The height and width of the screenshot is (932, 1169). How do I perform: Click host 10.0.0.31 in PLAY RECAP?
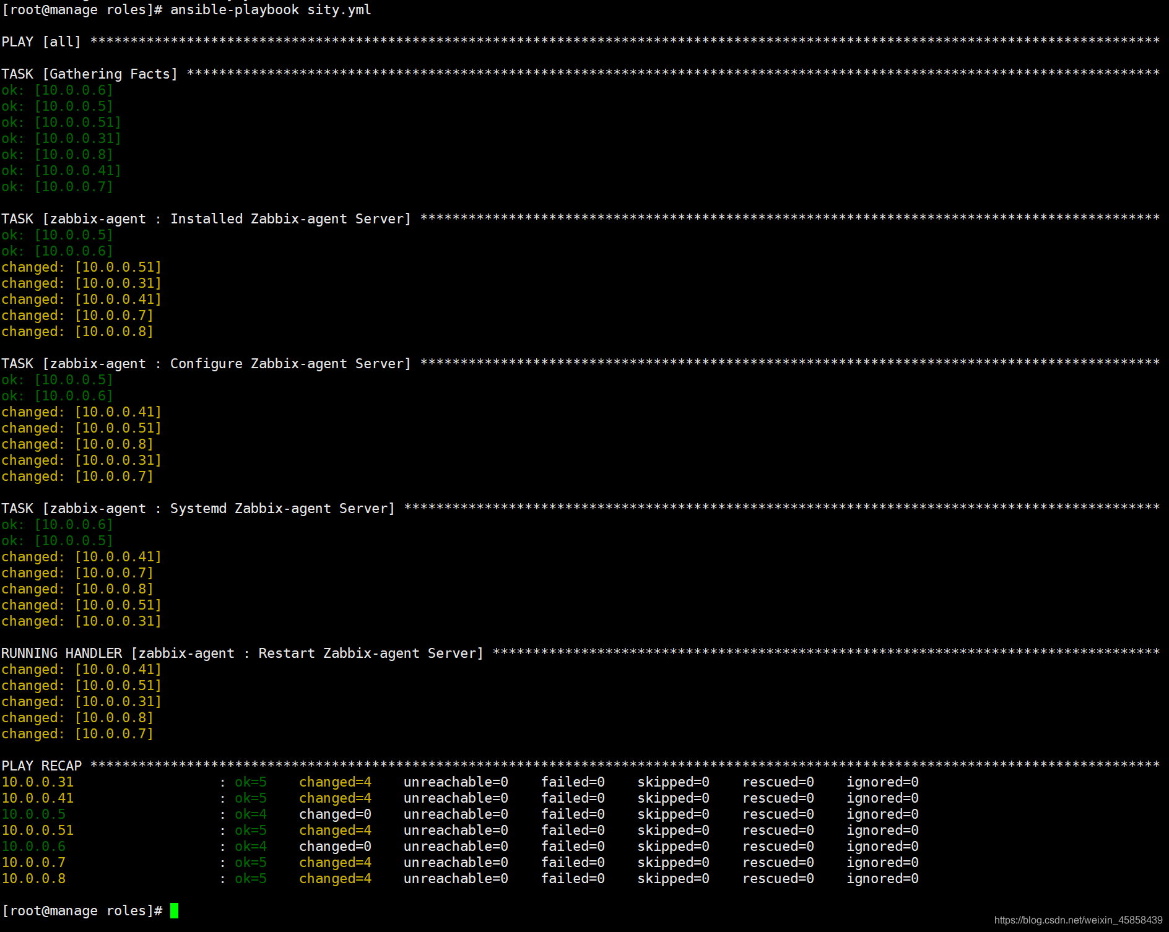pos(38,782)
